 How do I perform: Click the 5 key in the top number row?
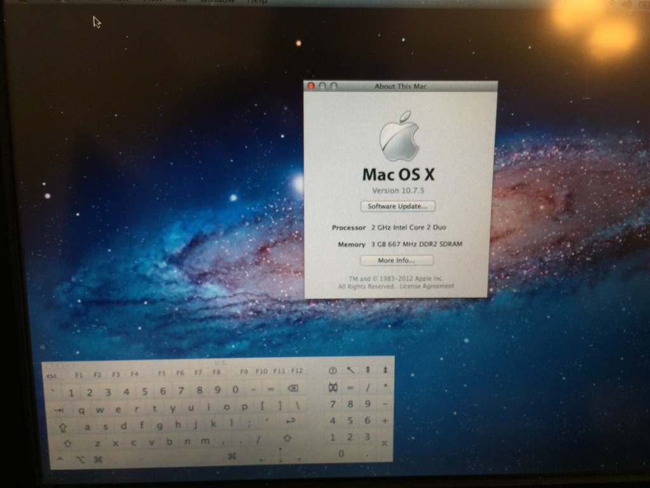(145, 391)
